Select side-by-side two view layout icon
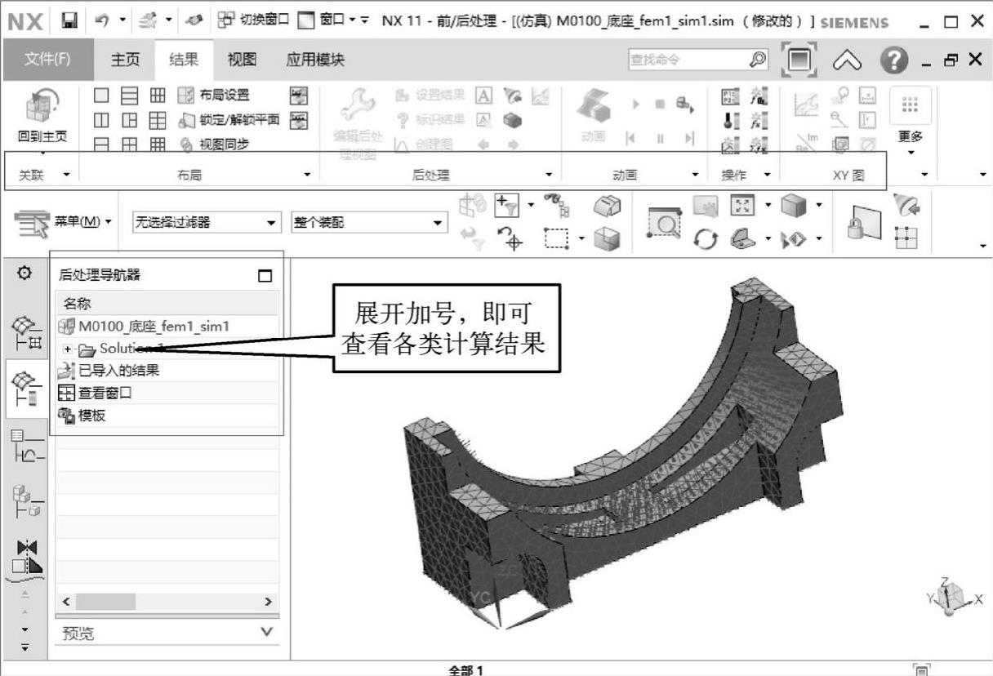 click(101, 121)
